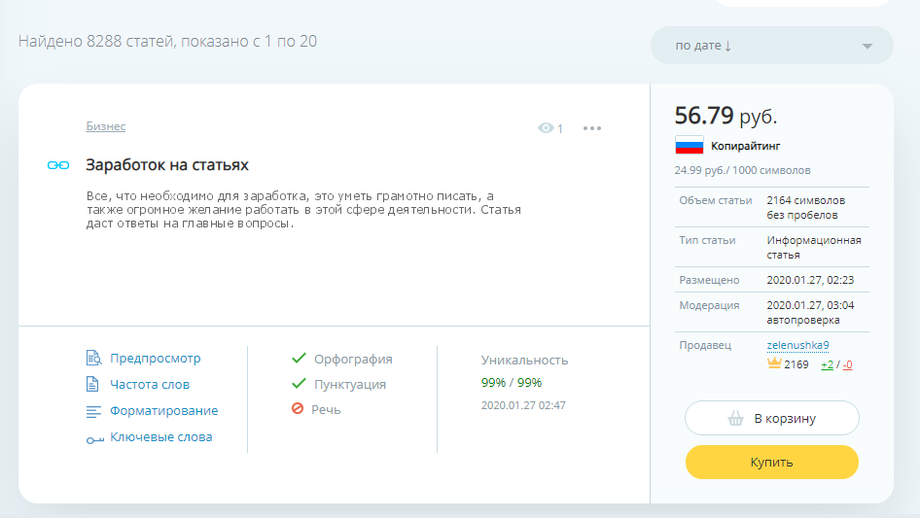Click the red Речь status icon
The height and width of the screenshot is (518, 920).
(x=298, y=409)
